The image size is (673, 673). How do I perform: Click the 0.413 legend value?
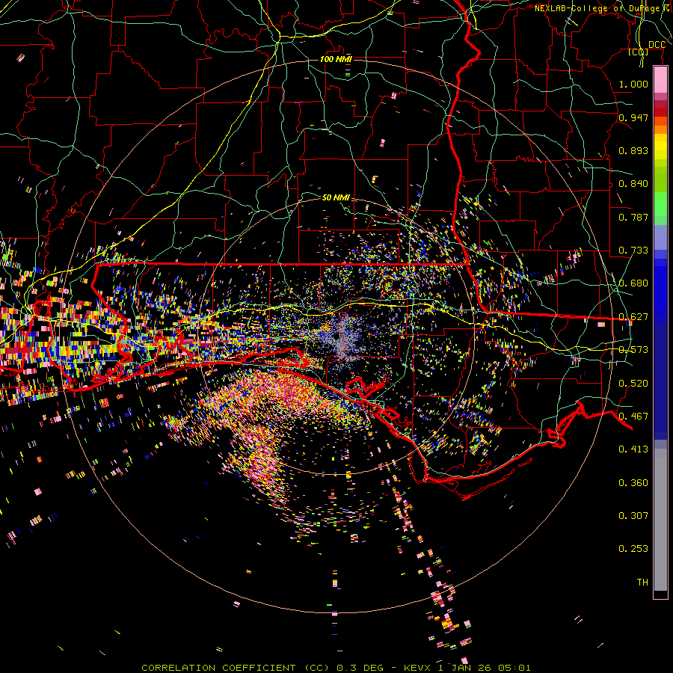tap(633, 449)
